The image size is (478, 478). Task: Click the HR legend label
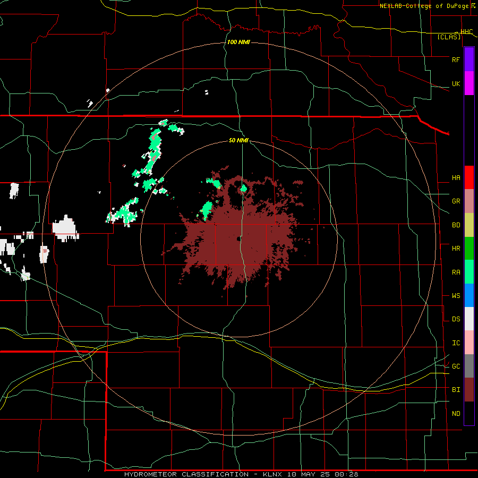(456, 249)
